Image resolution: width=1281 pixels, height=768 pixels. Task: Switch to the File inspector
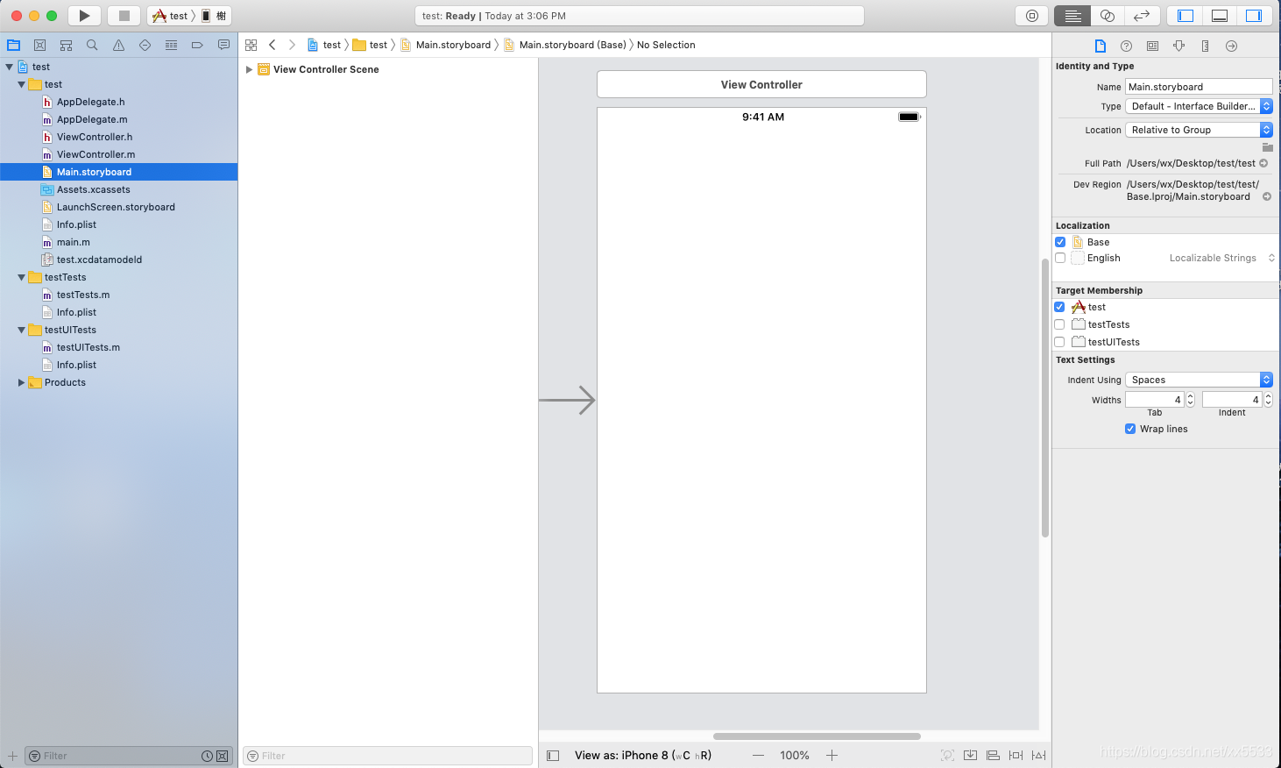(x=1101, y=46)
